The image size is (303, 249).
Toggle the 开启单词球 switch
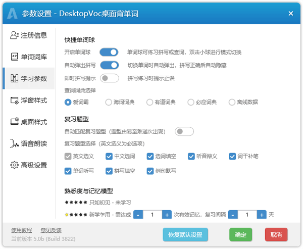109,52
